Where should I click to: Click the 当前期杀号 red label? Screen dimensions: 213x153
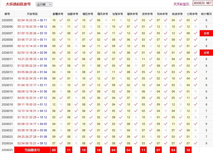point(32,150)
